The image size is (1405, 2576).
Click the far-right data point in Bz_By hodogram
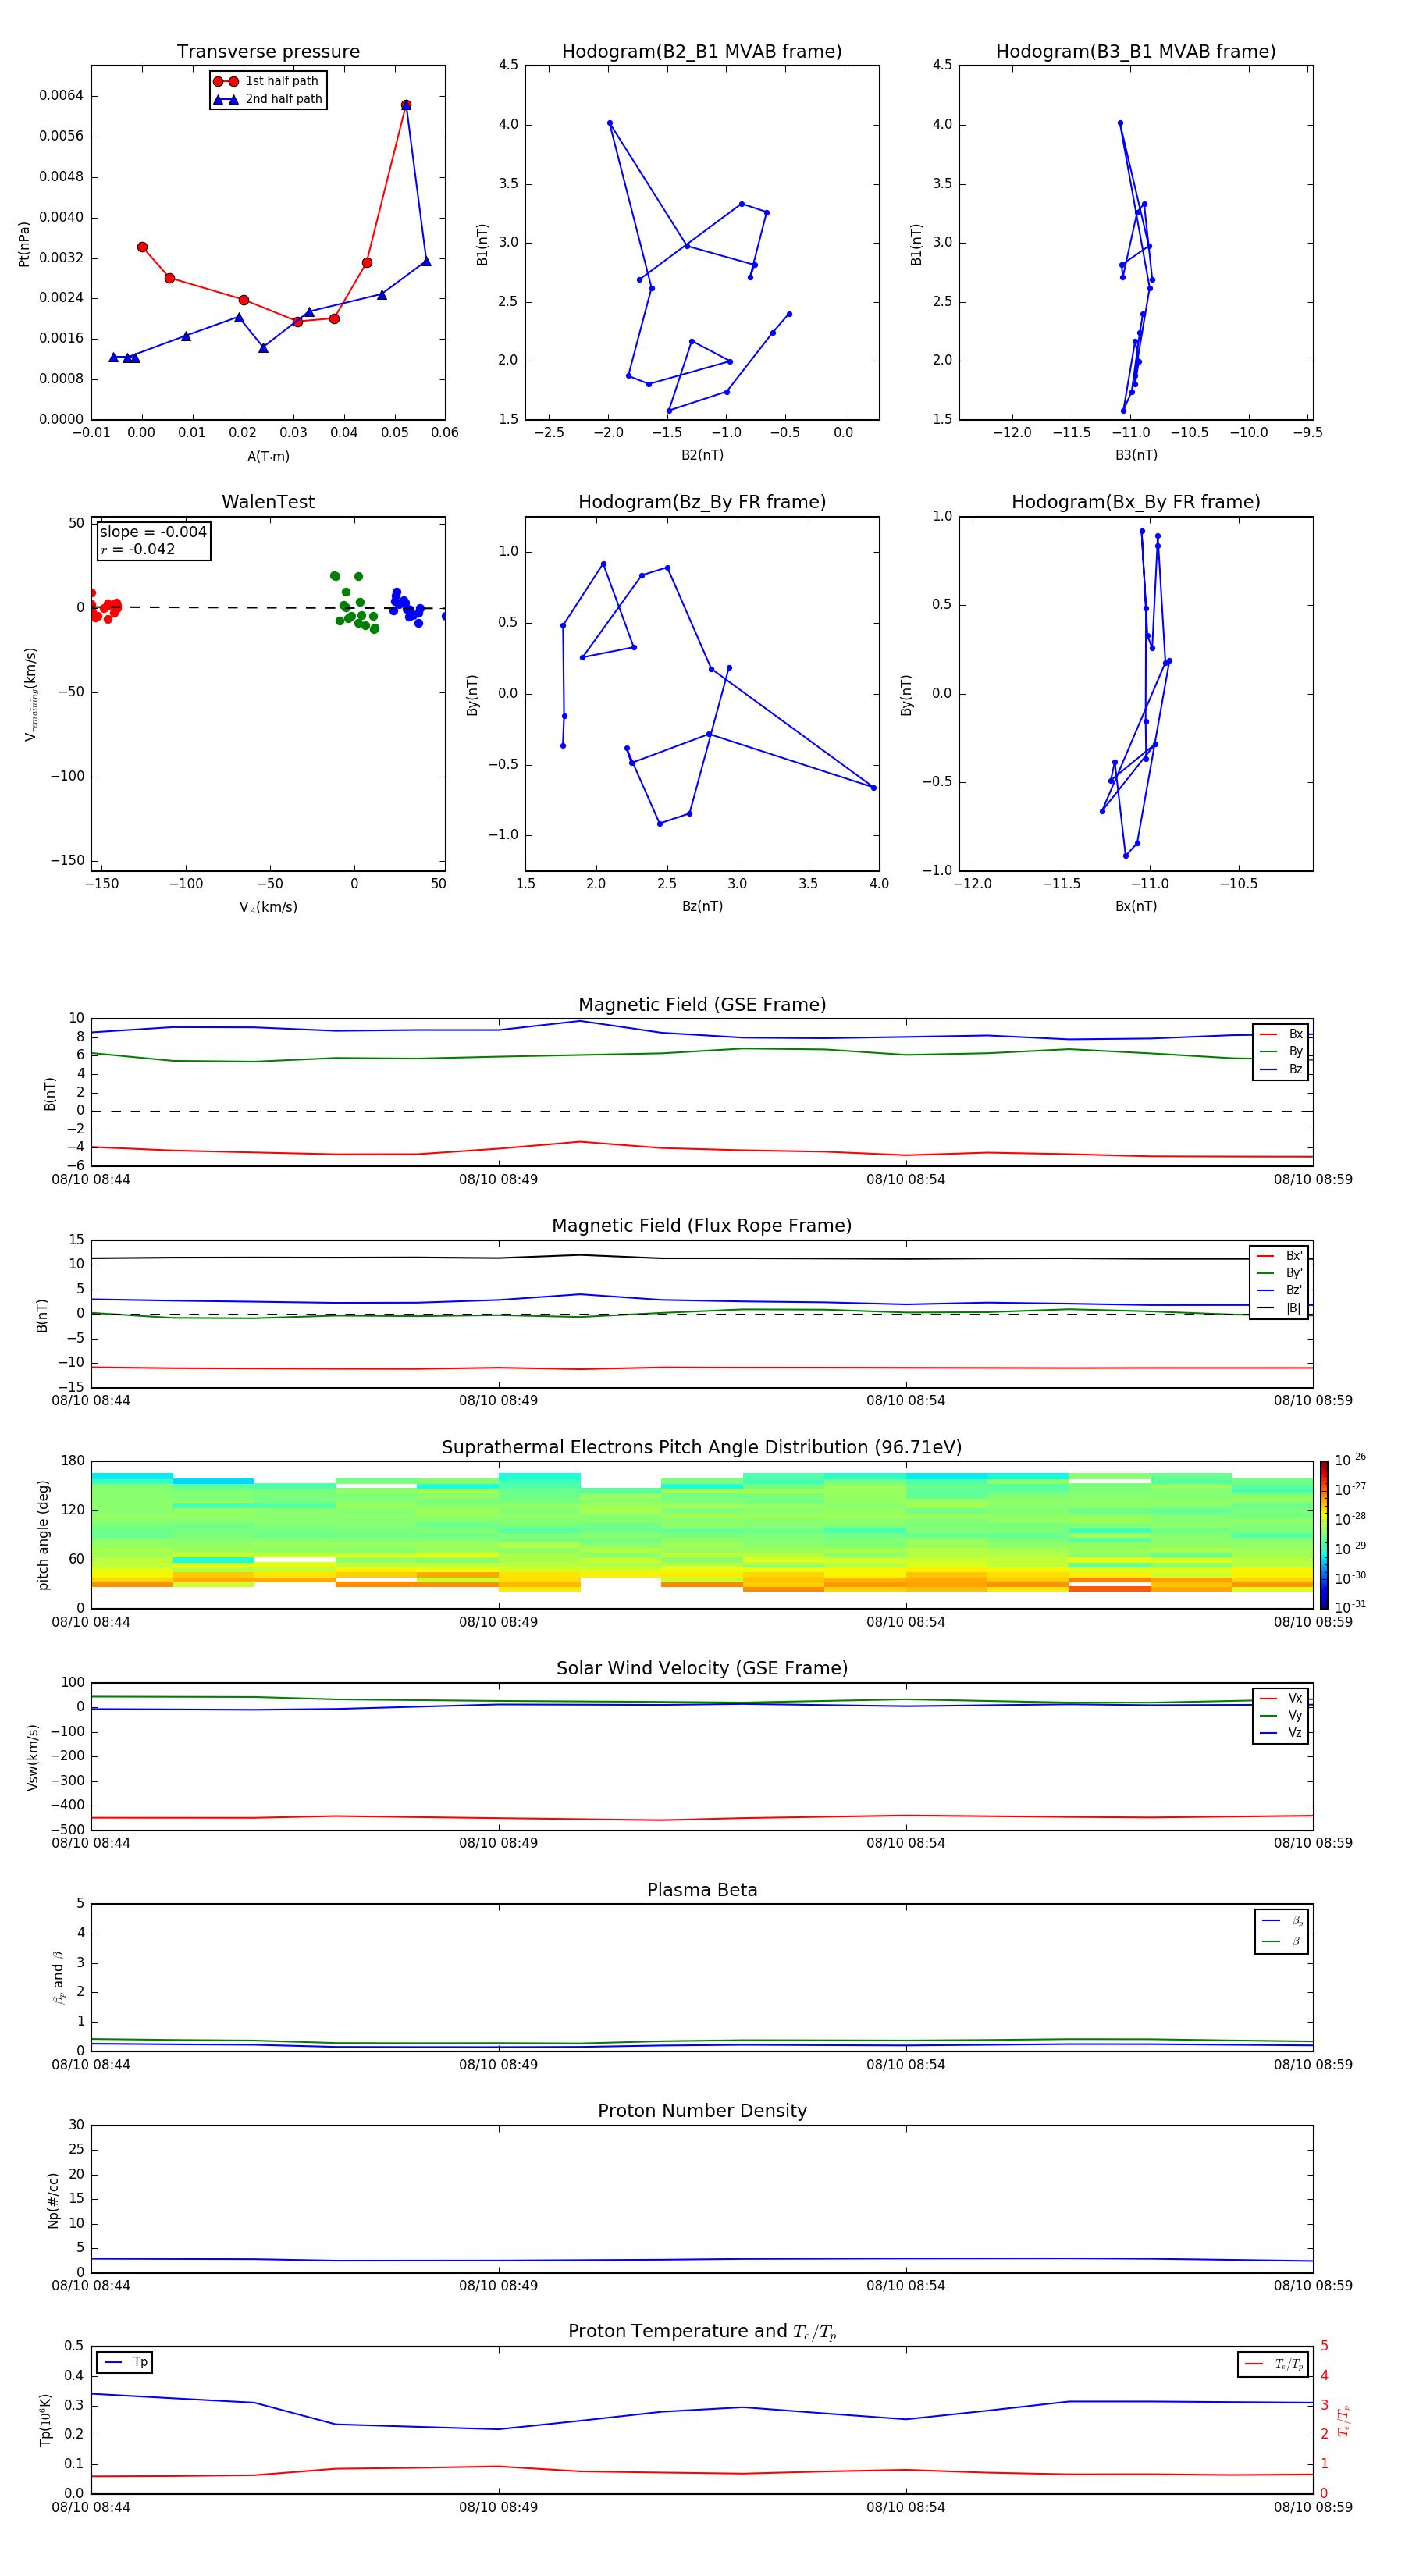[873, 788]
